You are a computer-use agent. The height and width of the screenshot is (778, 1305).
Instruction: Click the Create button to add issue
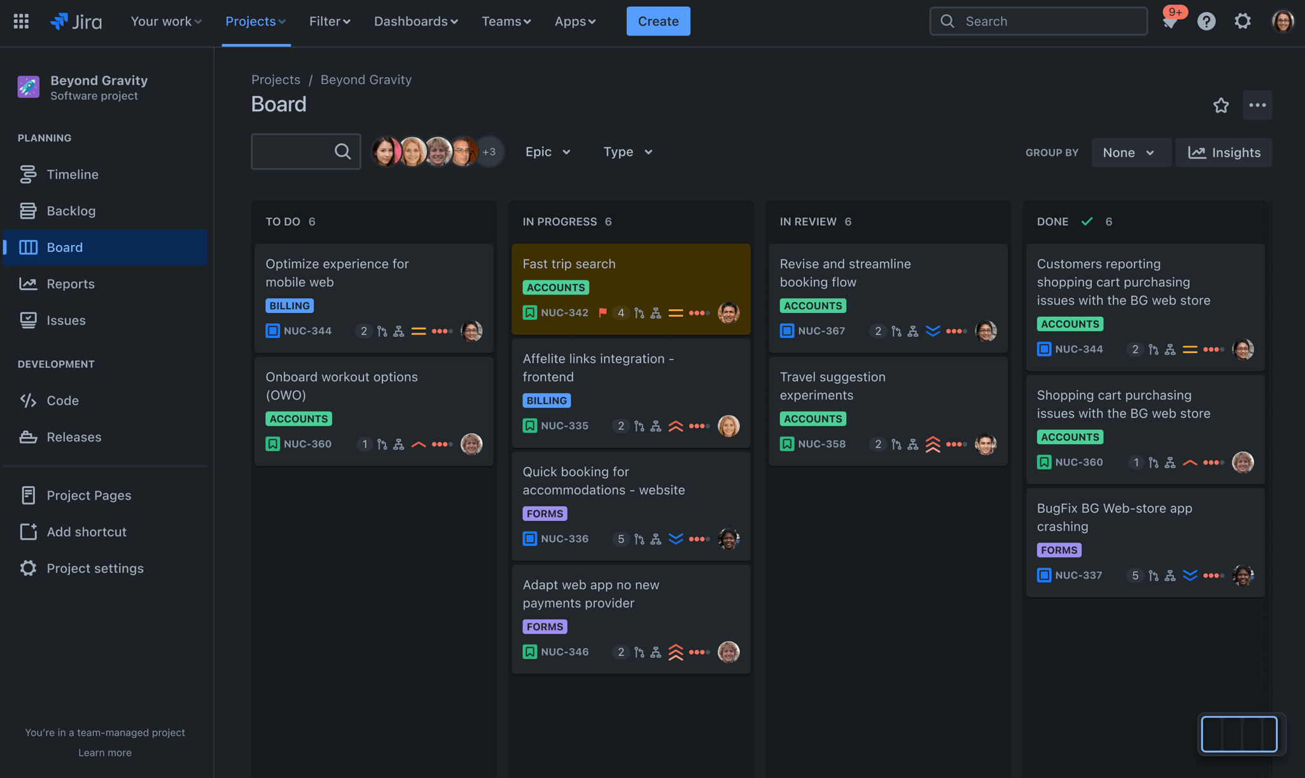pos(658,20)
